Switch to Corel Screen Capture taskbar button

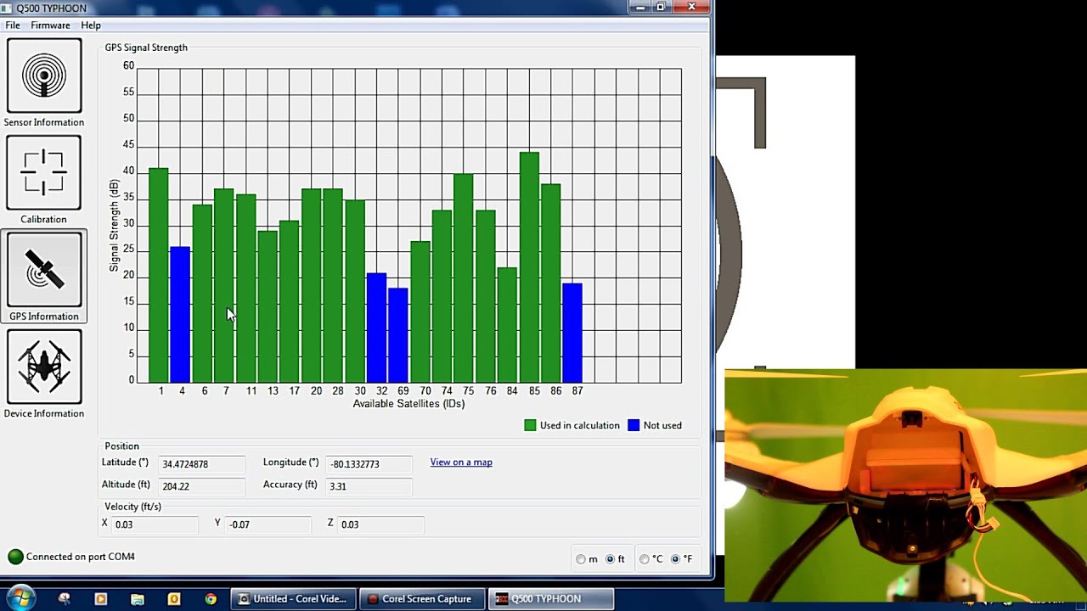422,598
